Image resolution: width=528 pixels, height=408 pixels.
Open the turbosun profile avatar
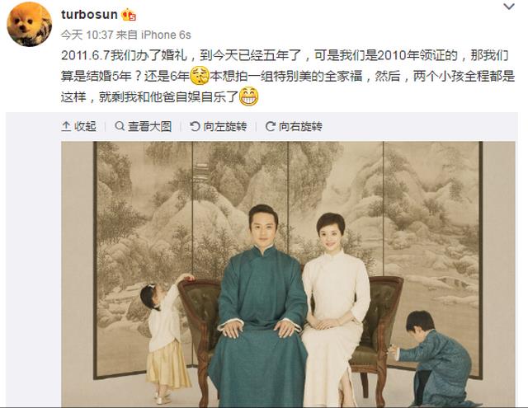[30, 24]
